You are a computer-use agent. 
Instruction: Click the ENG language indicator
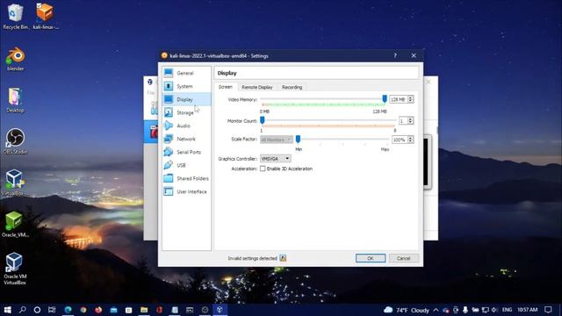(507, 310)
